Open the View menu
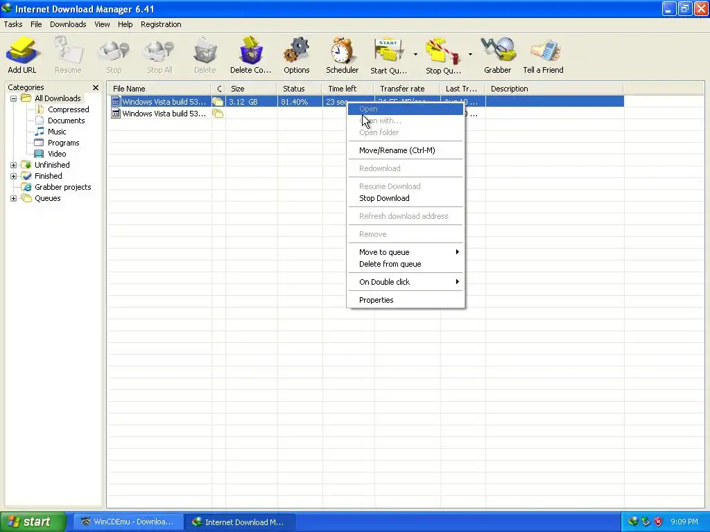 [102, 24]
